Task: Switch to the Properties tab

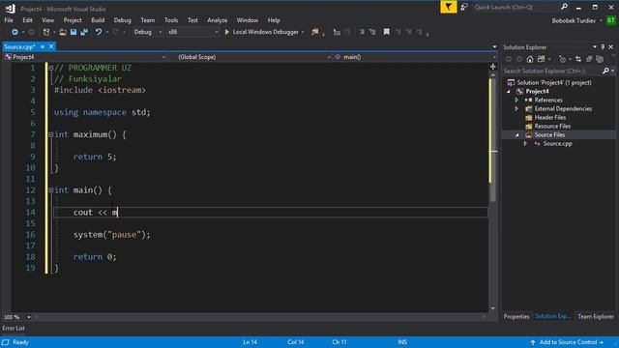Action: point(516,316)
